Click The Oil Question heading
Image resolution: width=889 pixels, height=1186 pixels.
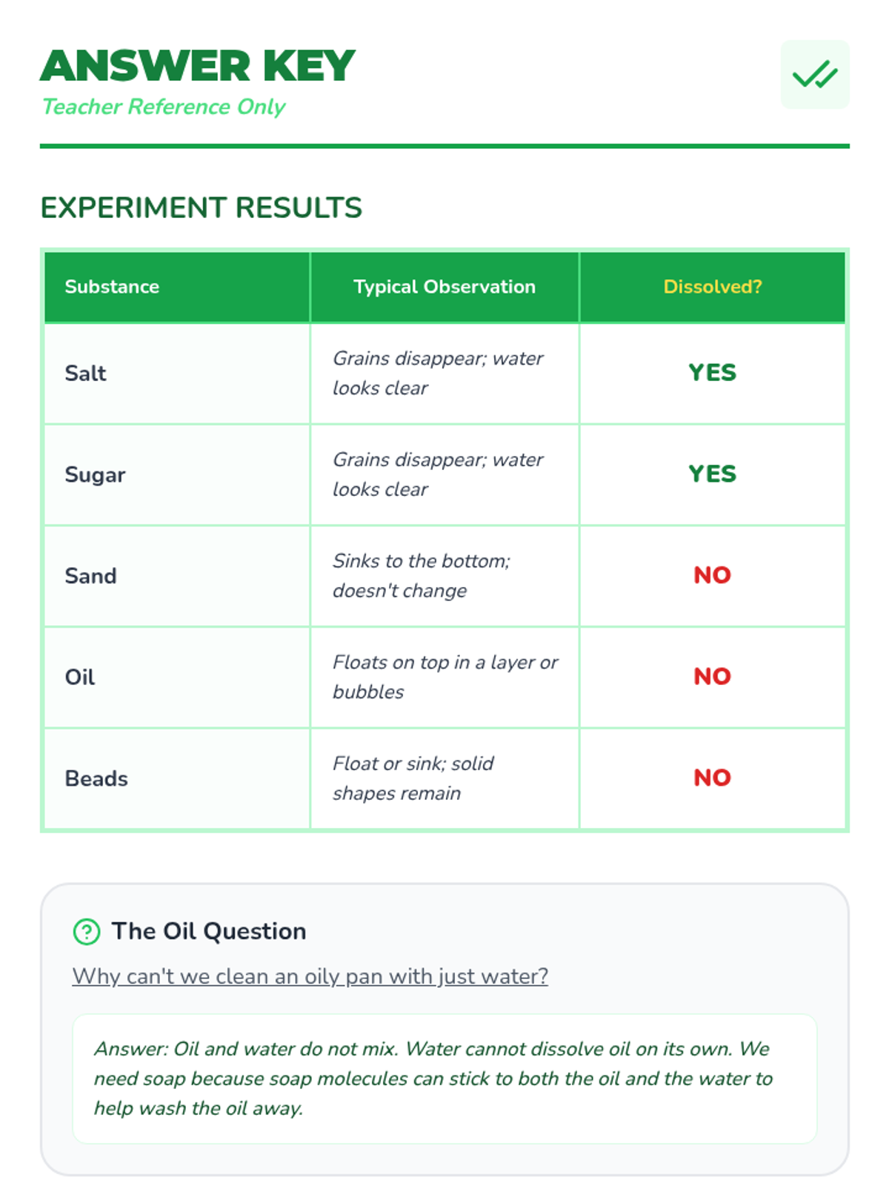tap(209, 931)
